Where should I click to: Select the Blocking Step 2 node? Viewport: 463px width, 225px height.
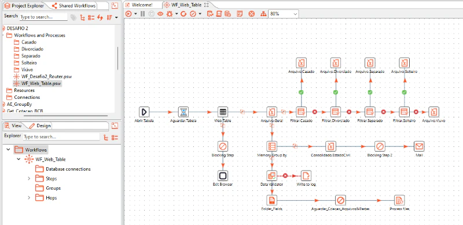tap(380, 146)
